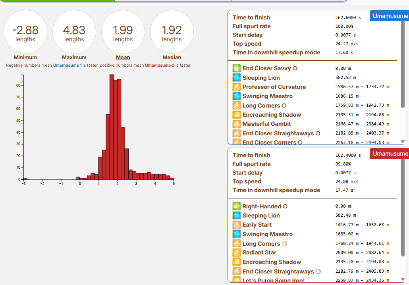
Task: Click Umamusume 2's Encroaching Shadow skill icon
Action: click(237, 262)
